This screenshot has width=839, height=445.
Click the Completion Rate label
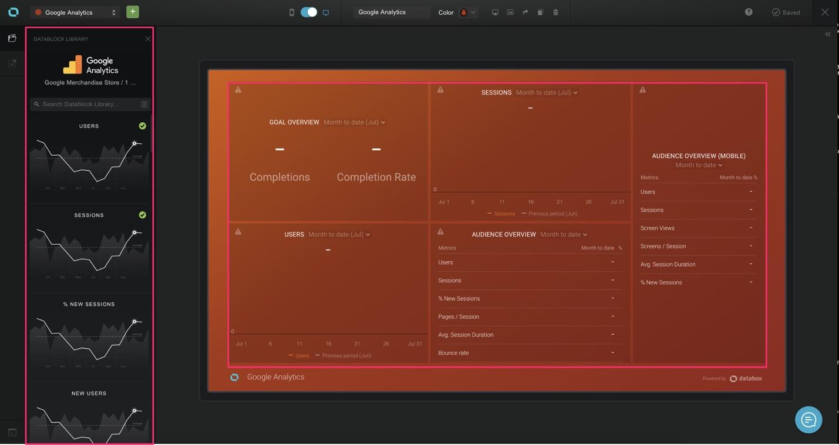(376, 177)
